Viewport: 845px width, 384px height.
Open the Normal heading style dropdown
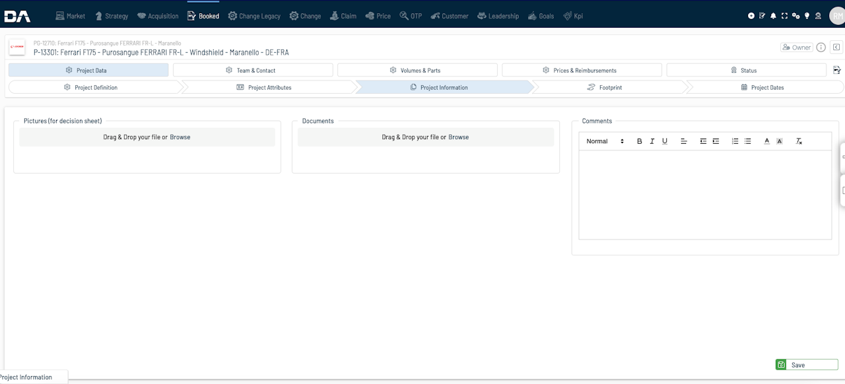click(605, 141)
